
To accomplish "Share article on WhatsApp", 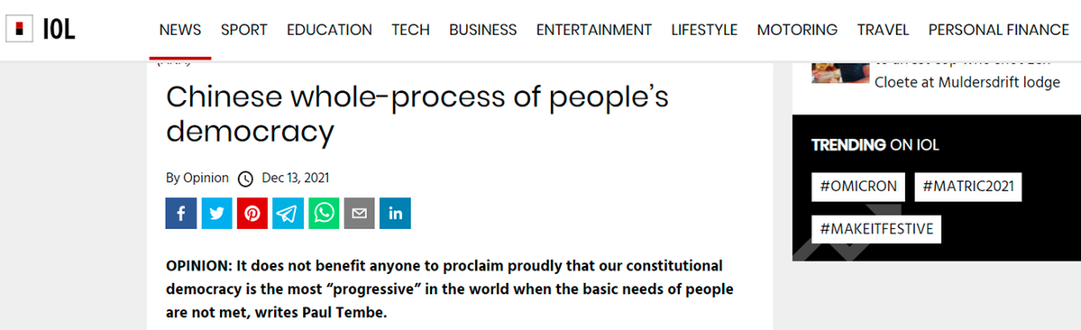I will 324,213.
